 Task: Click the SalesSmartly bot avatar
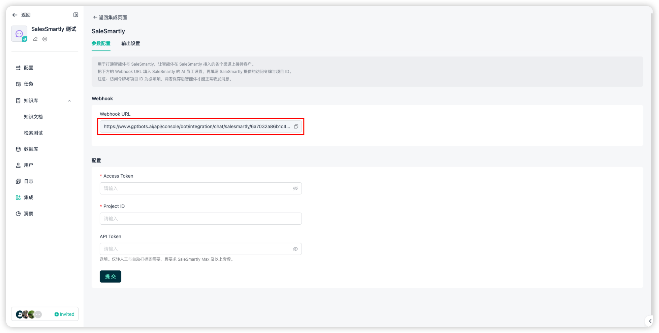19,34
